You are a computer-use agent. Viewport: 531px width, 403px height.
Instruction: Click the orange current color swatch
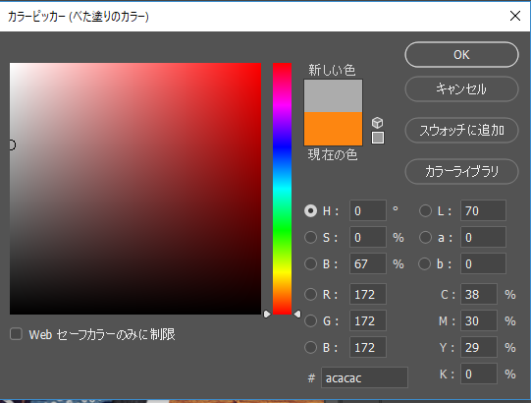(x=334, y=129)
